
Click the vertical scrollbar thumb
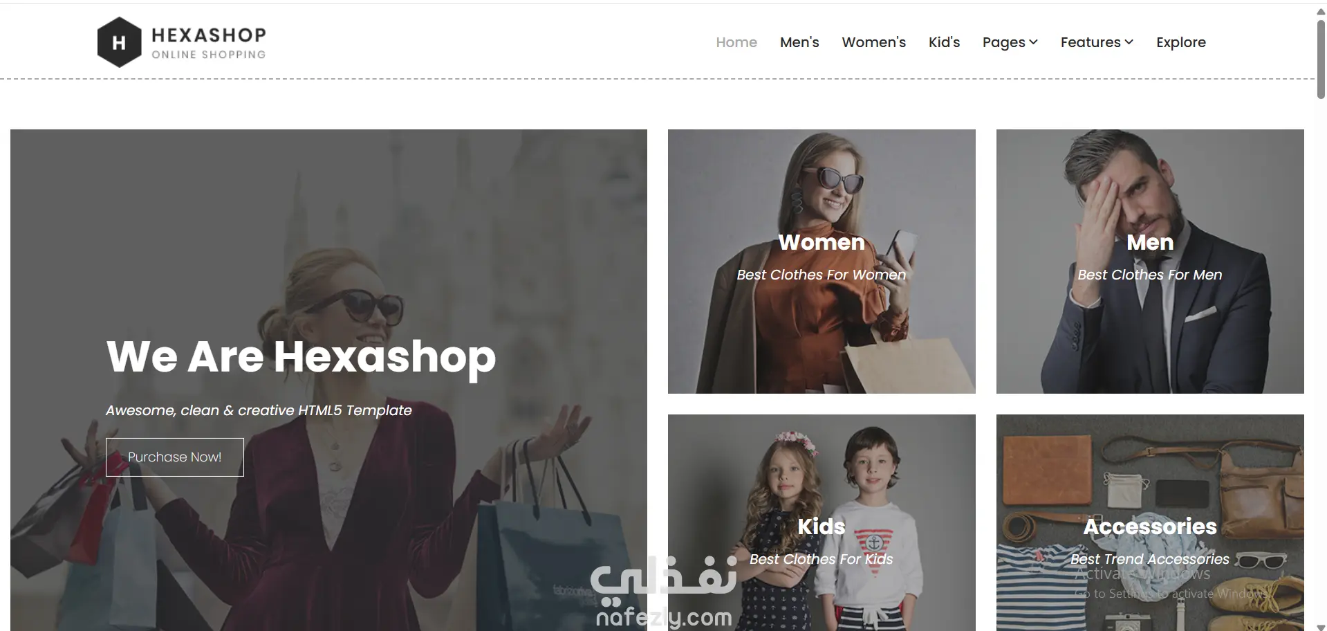pyautogui.click(x=1321, y=60)
